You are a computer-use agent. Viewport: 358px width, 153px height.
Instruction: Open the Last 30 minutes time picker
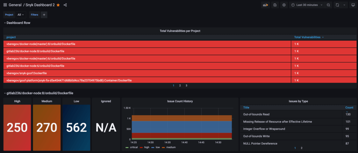coord(307,5)
